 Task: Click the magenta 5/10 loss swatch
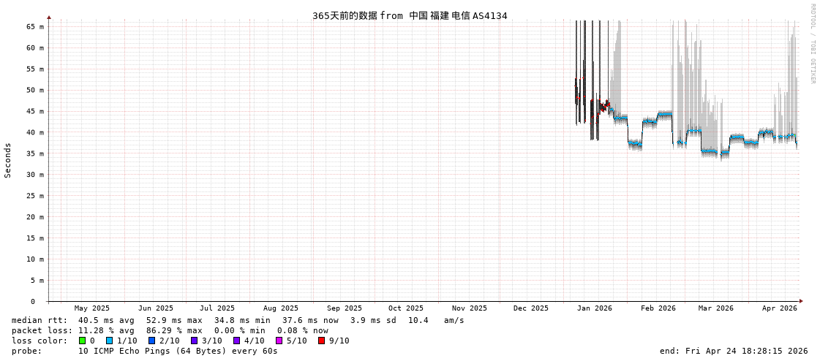tap(279, 341)
